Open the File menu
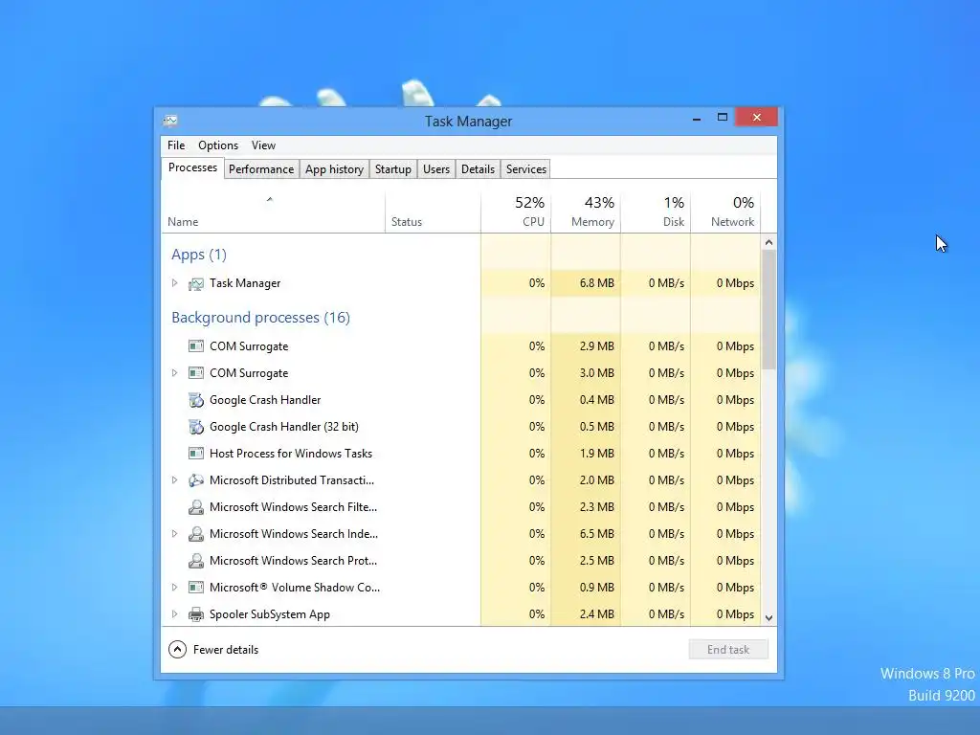The height and width of the screenshot is (735, 980). (176, 145)
